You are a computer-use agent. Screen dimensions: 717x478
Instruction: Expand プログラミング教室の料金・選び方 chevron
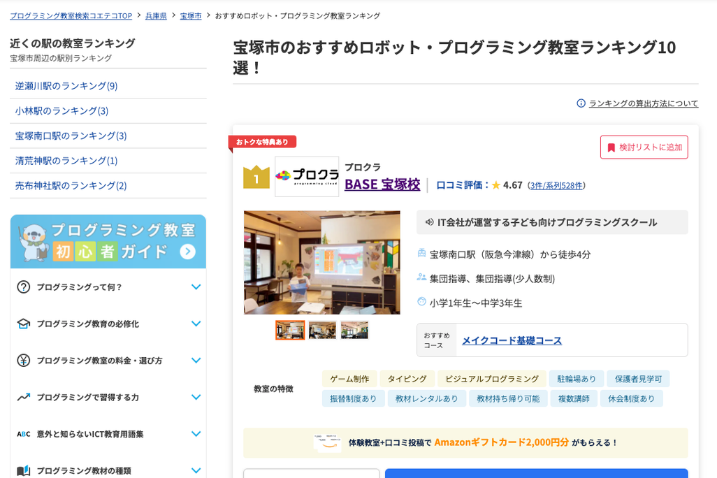click(x=196, y=361)
